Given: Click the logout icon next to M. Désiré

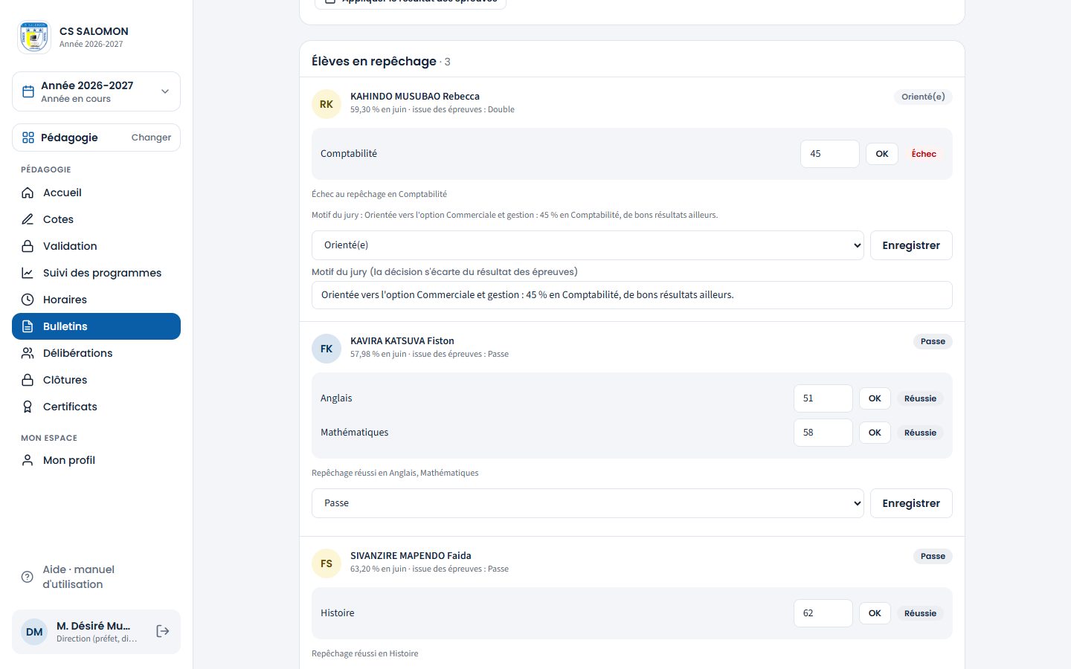Looking at the screenshot, I should point(163,631).
